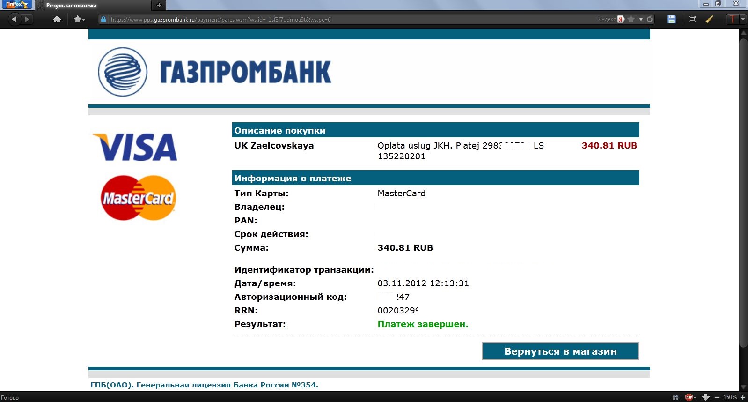The image size is (748, 402).
Task: Click the red T toolbar button
Action: point(733,19)
